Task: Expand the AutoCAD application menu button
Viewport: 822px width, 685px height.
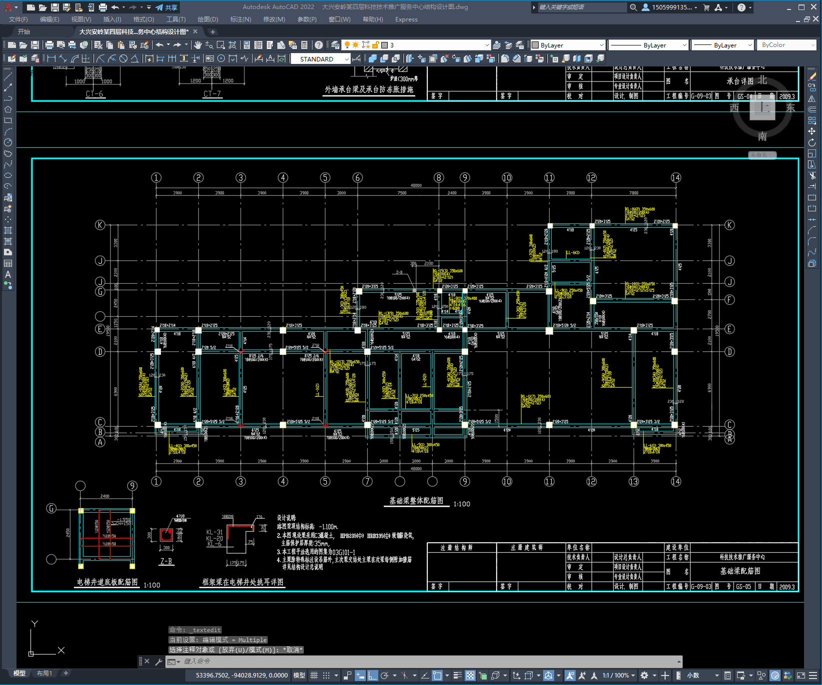Action: [9, 7]
